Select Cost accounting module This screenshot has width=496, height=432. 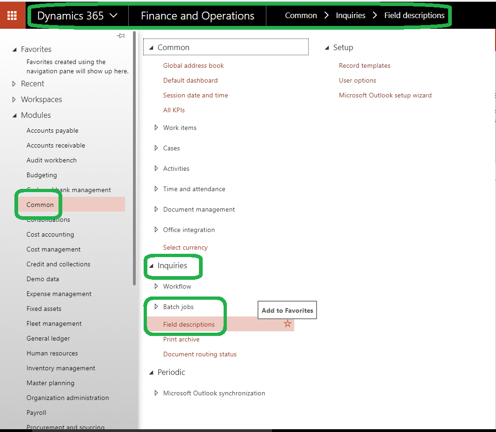[50, 235]
